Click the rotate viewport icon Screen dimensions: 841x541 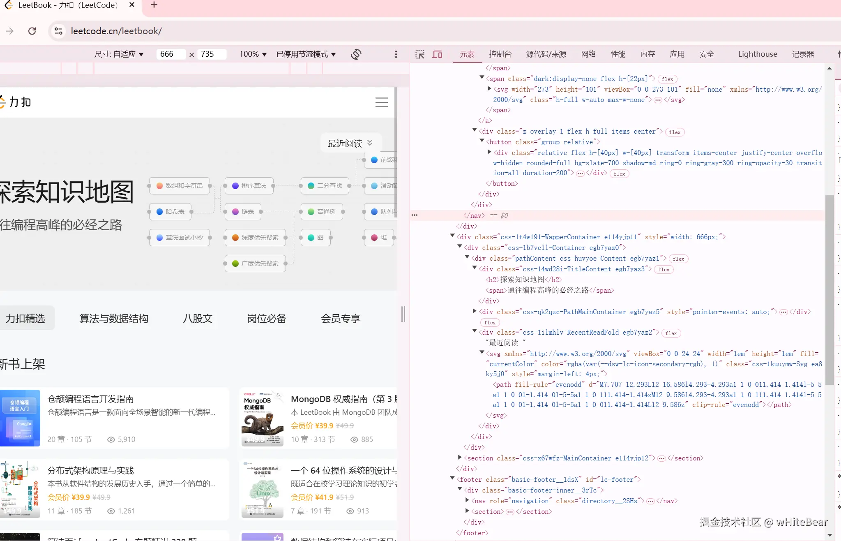coord(355,54)
